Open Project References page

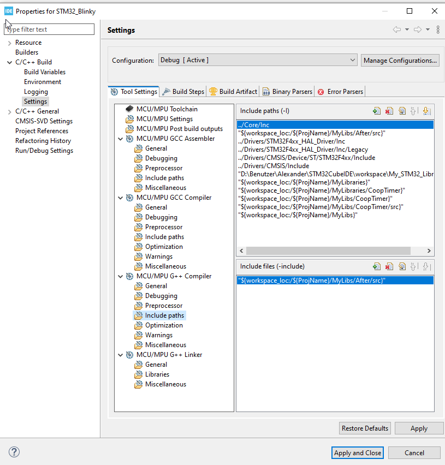tap(41, 131)
